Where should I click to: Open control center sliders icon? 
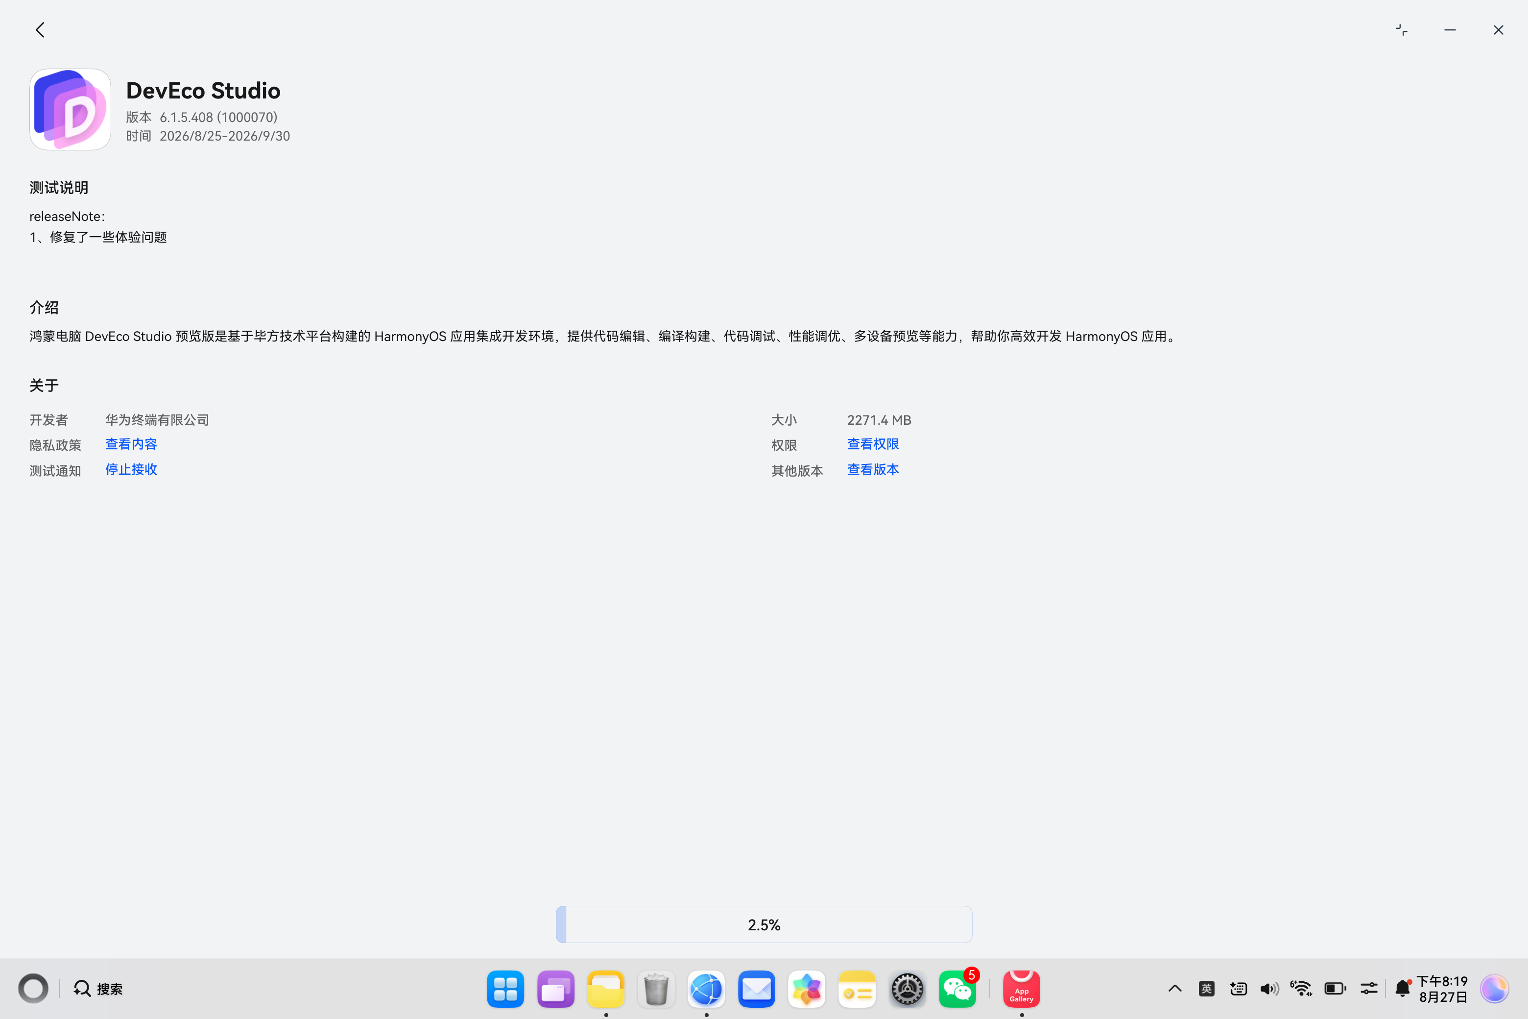[x=1369, y=989]
